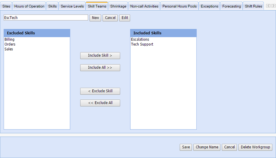The height and width of the screenshot is (158, 276).
Task: Click the EscTech name input field
Action: coord(46,18)
